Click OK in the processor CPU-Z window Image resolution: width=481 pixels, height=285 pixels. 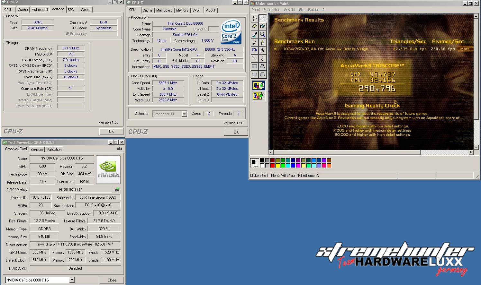[x=236, y=132]
